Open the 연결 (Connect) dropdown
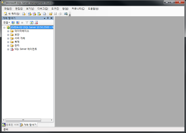The image size is (186, 133). click(x=6, y=22)
